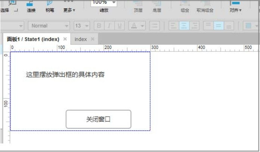This screenshot has width=260, height=152.
Task: Click the 关闭窗口 button on canvas
Action: click(x=99, y=119)
